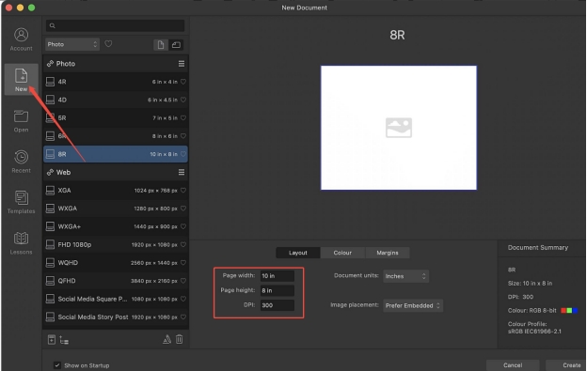
Task: Select the 6R photo preset
Action: tap(116, 136)
